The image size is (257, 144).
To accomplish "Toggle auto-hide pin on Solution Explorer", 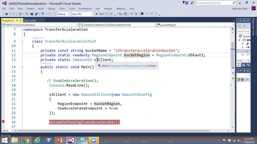I will click(x=244, y=20).
